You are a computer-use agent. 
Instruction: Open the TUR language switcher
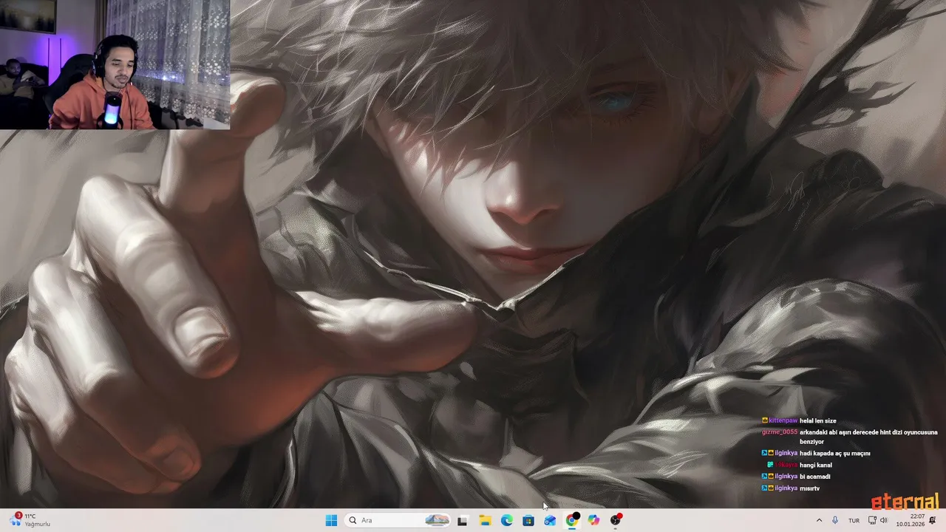854,520
